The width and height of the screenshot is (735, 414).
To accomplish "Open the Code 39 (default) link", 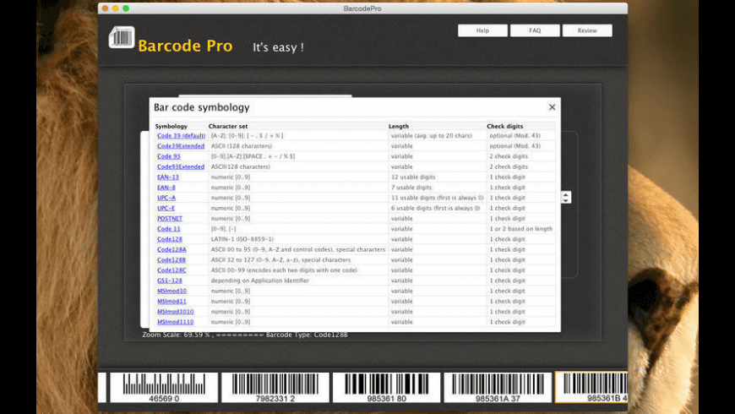I will (x=181, y=136).
